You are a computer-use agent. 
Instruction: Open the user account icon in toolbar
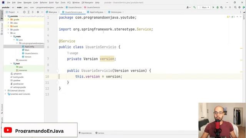pyautogui.click(x=188, y=7)
